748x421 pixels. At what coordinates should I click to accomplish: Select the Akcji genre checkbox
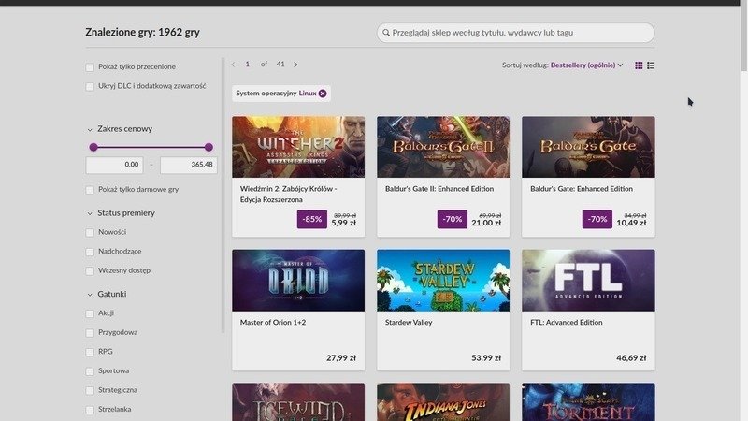point(90,313)
